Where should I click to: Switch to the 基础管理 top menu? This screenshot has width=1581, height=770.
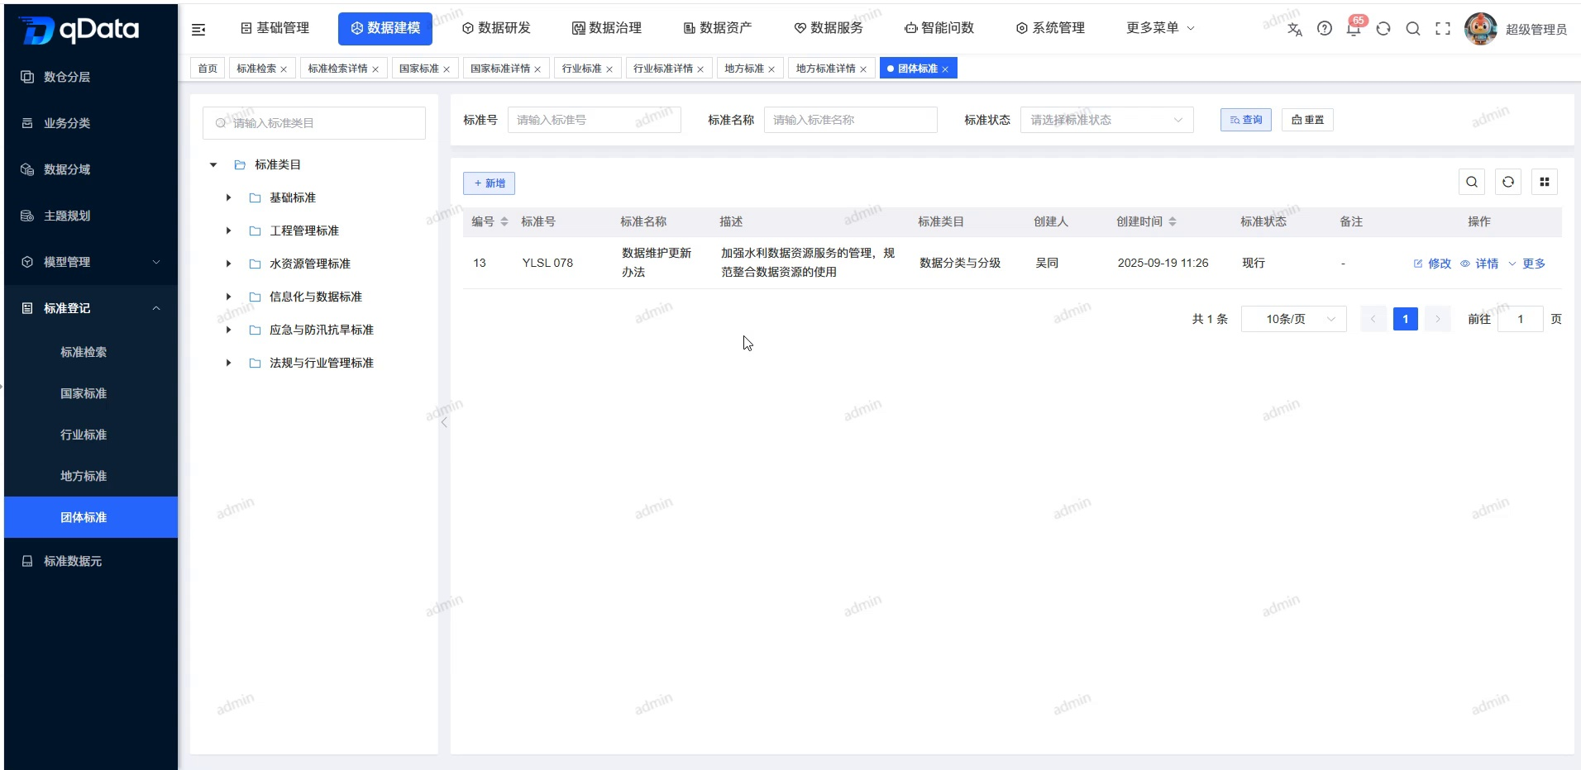(275, 28)
